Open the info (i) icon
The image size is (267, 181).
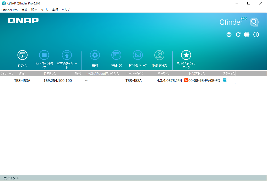[256, 35]
